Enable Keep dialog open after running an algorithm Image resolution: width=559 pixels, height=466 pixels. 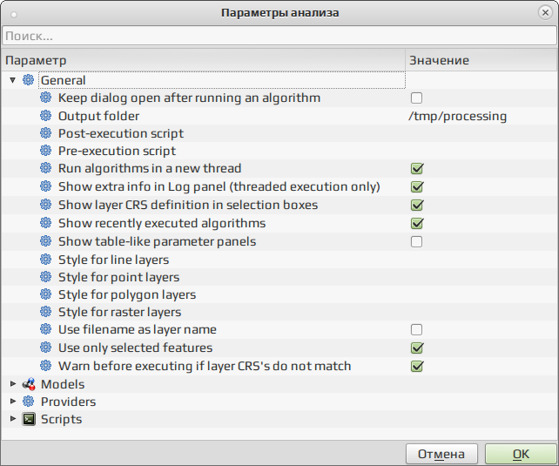tap(416, 98)
